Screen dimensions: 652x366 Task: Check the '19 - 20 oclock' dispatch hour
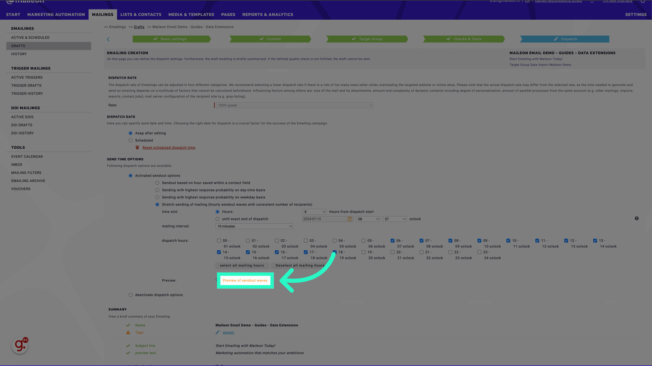pos(363,252)
